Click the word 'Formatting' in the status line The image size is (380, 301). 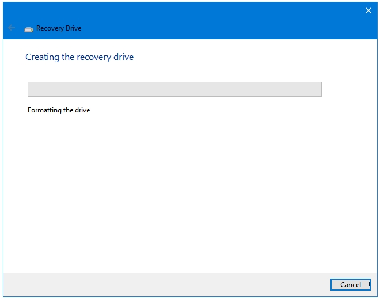(44, 110)
